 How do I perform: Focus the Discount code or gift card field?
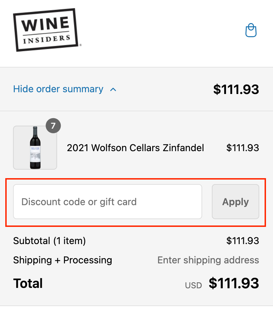(x=107, y=202)
